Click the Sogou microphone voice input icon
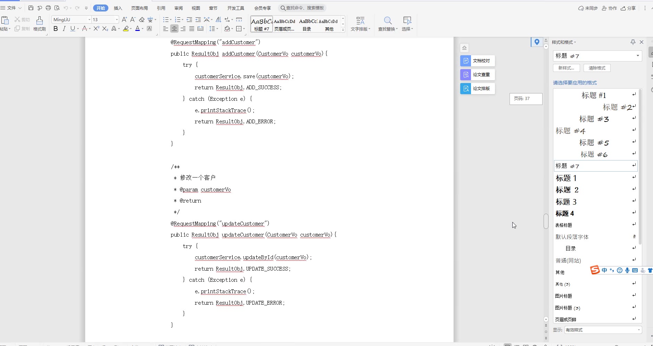The height and width of the screenshot is (346, 653). (627, 270)
